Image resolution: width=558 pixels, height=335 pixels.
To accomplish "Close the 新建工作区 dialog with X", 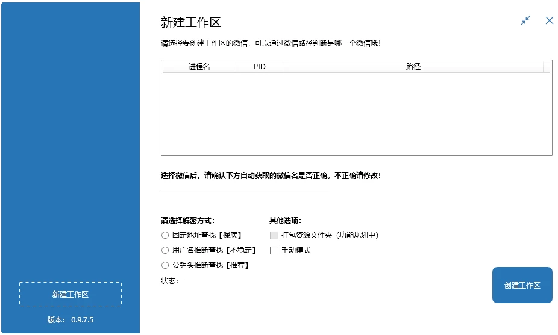I will 549,20.
